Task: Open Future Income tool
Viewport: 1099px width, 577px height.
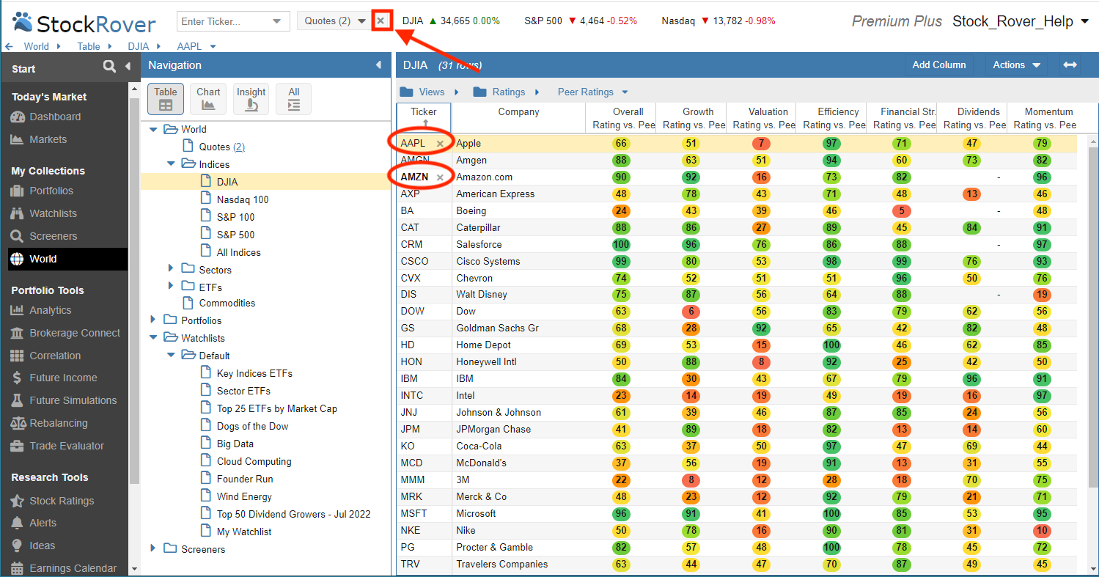Action: coord(53,378)
